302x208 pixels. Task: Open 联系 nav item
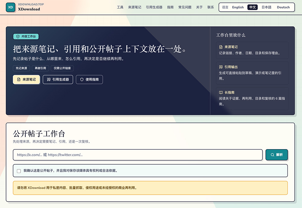tap(210, 7)
